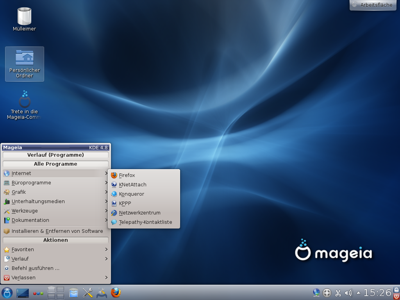Click the red power leave button in panel
This screenshot has height=300, width=400.
coord(396,296)
